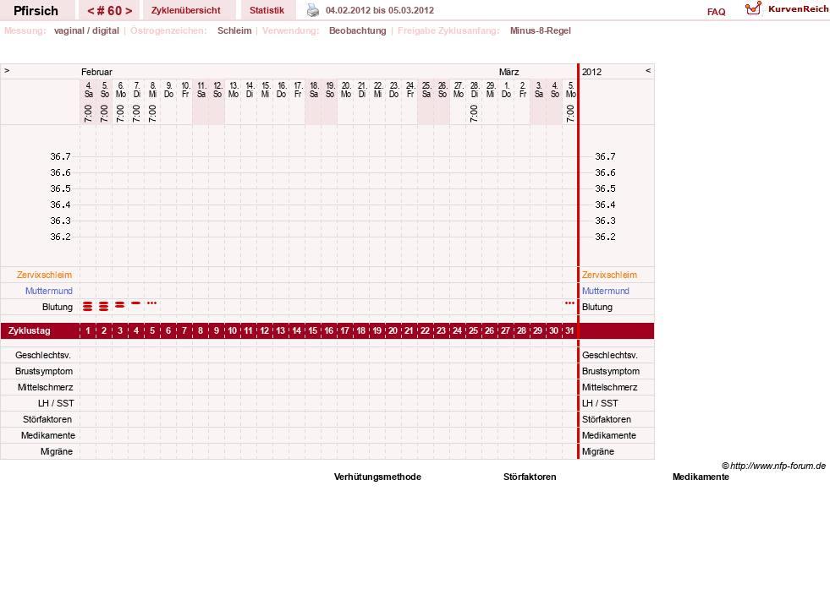The image size is (830, 611).
Task: Click the März month label
Action: click(x=508, y=72)
